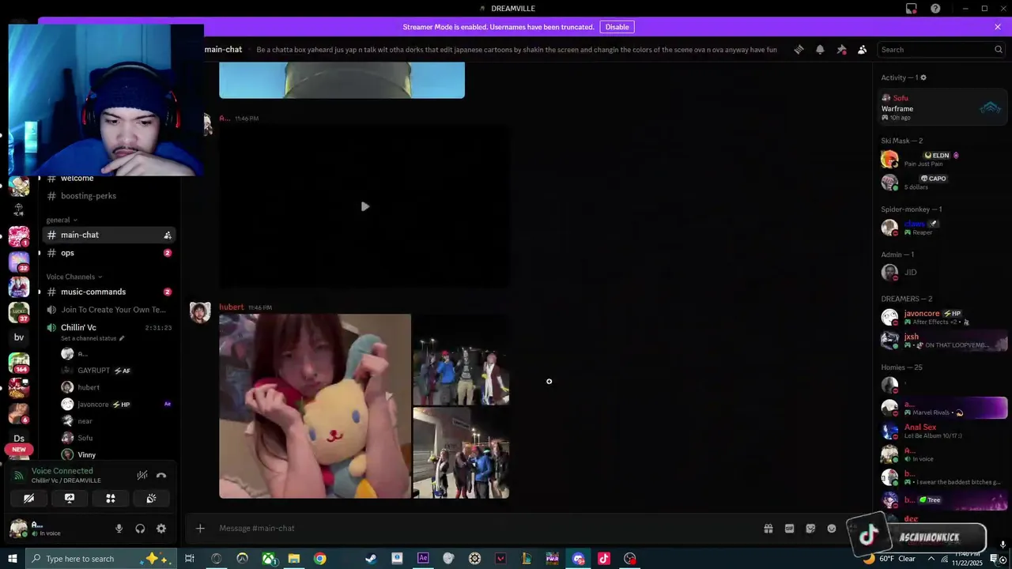The height and width of the screenshot is (569, 1012).
Task: Open TikTok app from the taskbar
Action: pos(604,559)
